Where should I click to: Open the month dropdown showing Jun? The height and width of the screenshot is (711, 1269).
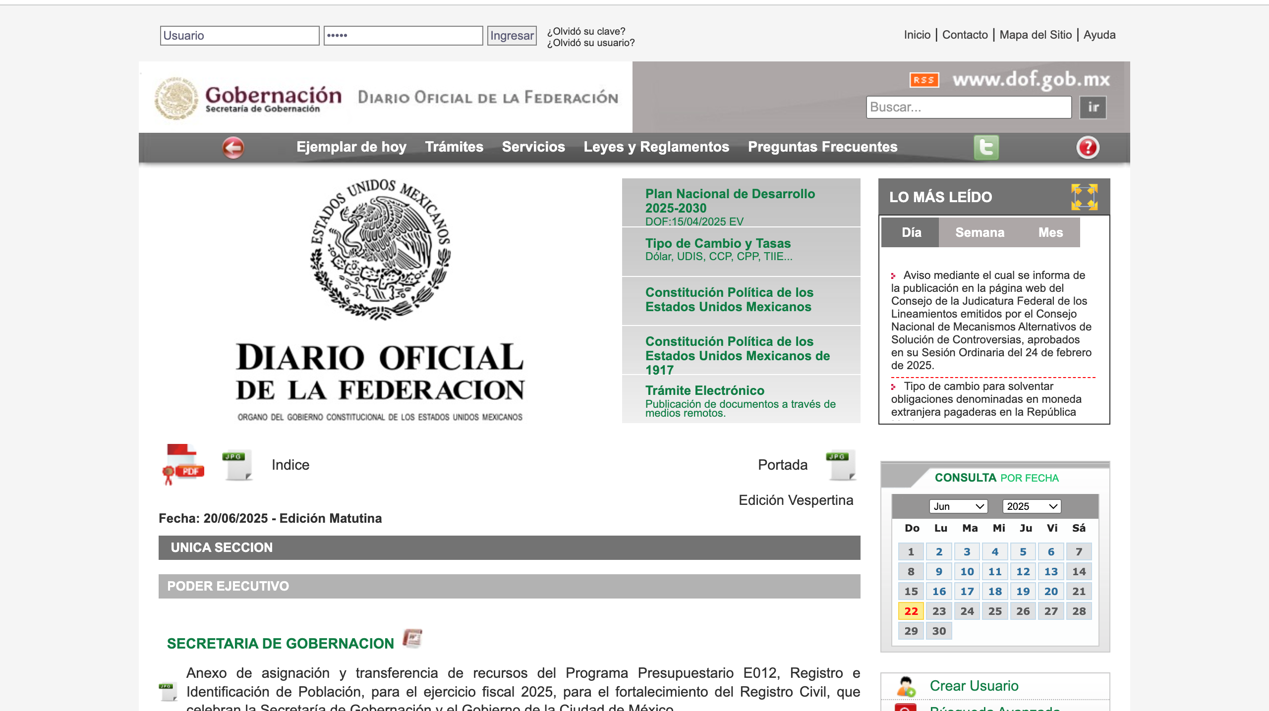958,506
